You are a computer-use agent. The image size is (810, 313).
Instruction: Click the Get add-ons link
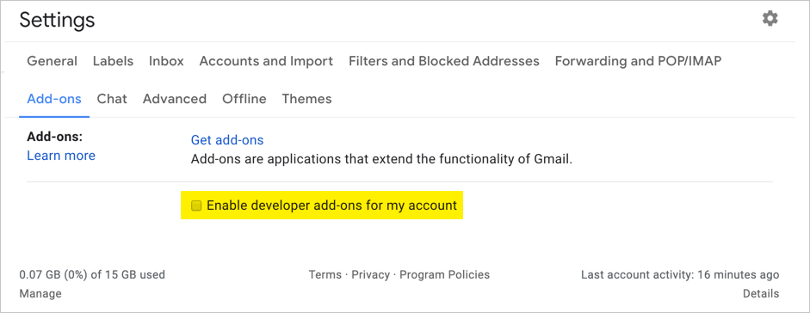coord(227,140)
